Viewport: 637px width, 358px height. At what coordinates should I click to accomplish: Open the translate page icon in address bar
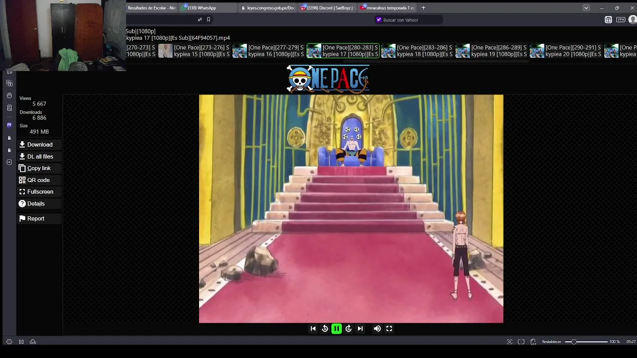pos(200,20)
